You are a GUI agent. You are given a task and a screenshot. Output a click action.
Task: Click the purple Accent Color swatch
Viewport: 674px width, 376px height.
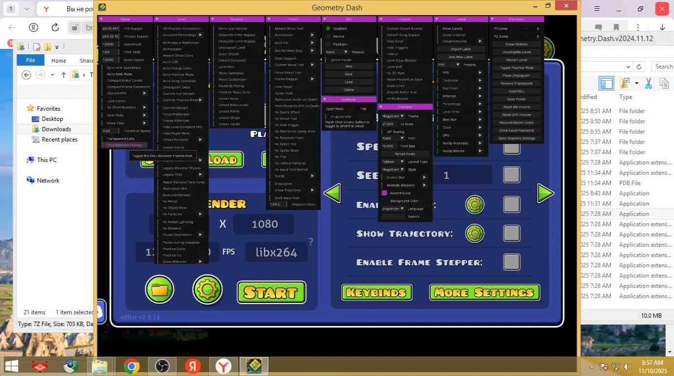pos(385,193)
